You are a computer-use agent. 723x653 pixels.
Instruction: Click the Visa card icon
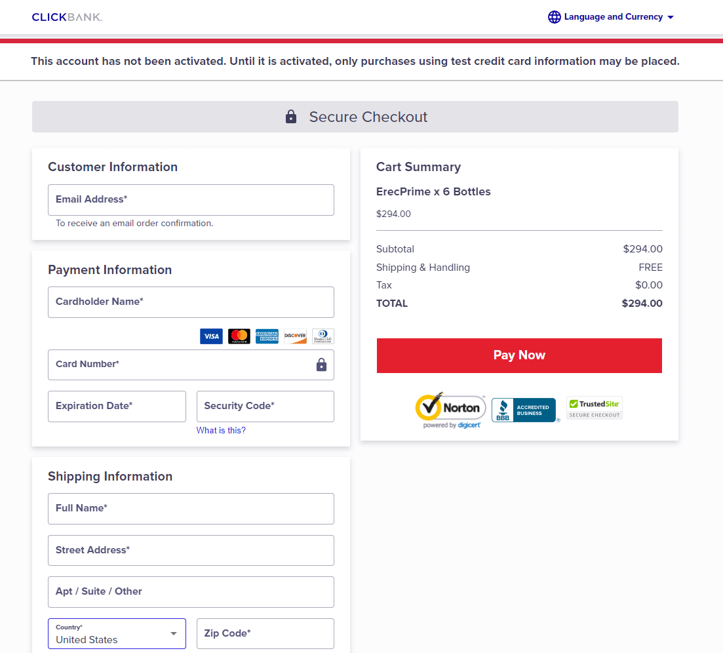pyautogui.click(x=211, y=336)
